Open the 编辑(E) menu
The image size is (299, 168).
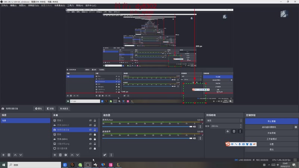pyautogui.click(x=13, y=6)
